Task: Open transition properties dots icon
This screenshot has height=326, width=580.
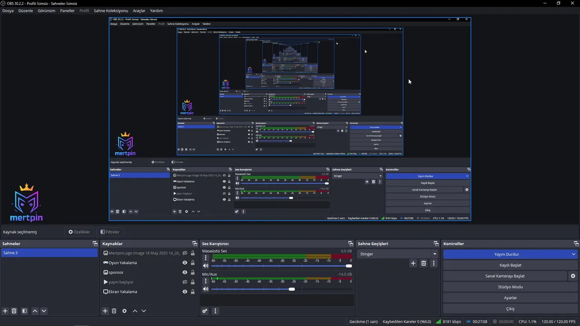Action: (x=434, y=263)
